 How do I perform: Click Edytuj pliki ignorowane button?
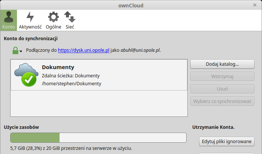click(x=227, y=142)
